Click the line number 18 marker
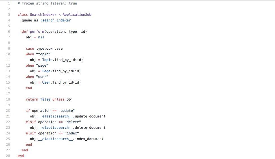This screenshot has width=275, height=159. (x=8, y=99)
